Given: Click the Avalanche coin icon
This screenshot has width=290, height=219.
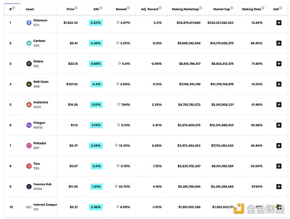Looking at the screenshot, I should coord(29,104).
